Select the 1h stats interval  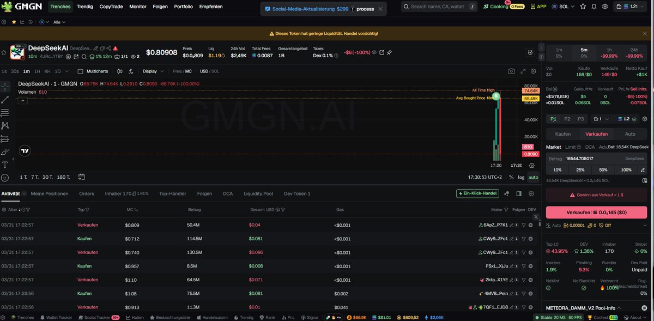coord(609,52)
